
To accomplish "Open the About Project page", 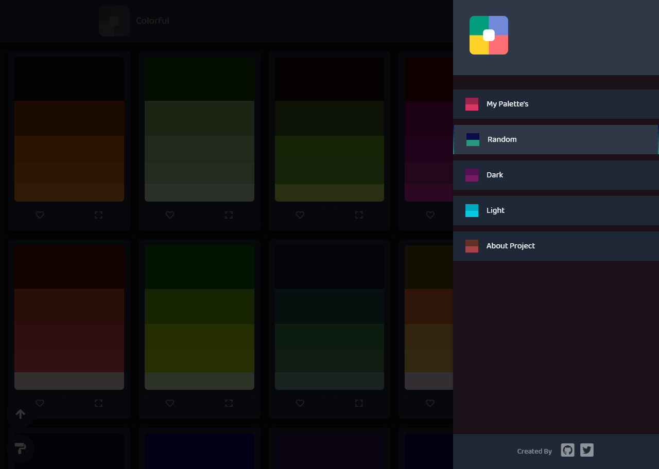I will (x=556, y=246).
